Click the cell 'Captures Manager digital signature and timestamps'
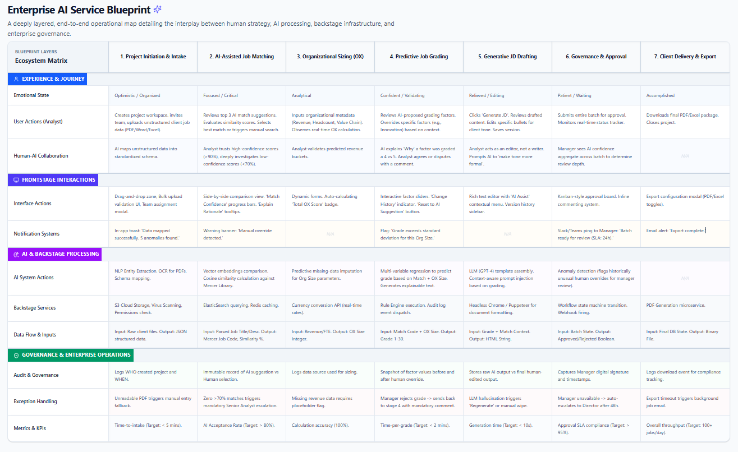Screen dimensions: 738x452 [x=596, y=375]
